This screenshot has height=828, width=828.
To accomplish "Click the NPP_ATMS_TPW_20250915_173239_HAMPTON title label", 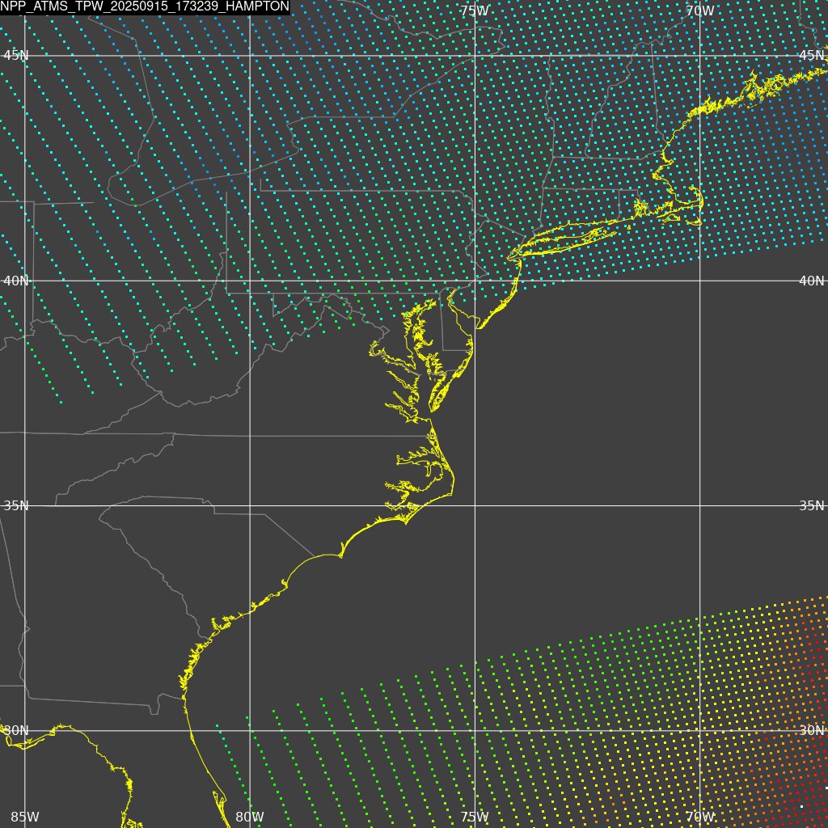I will click(145, 6).
